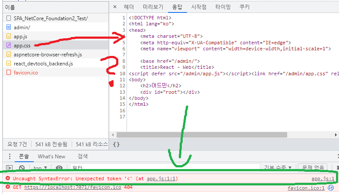The height and width of the screenshot is (194, 339).
Task: Click the 요청 7건 status entry
Action: [17, 144]
